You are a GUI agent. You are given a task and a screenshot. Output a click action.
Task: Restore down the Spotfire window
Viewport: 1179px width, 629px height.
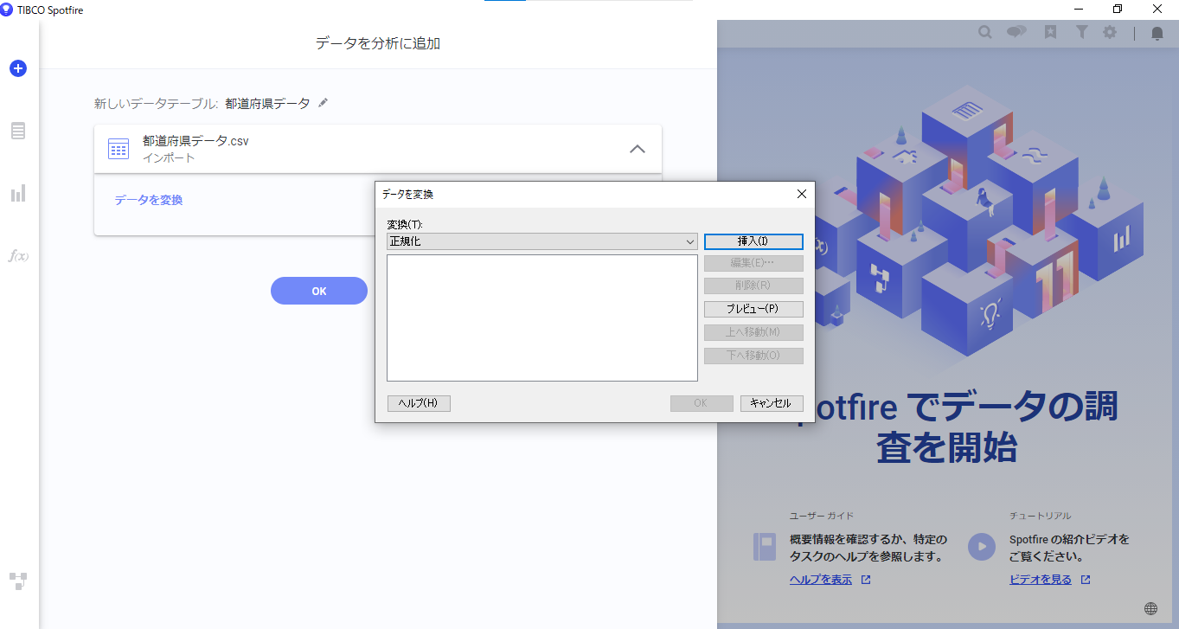point(1118,10)
